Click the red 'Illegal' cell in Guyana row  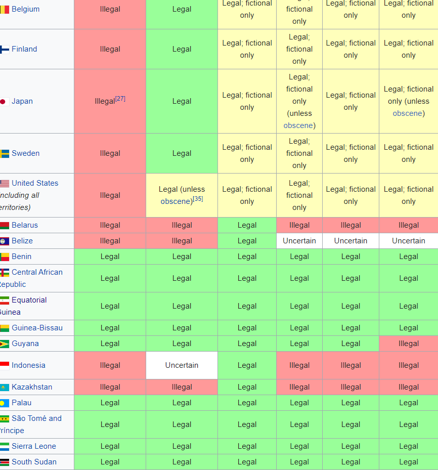point(409,344)
